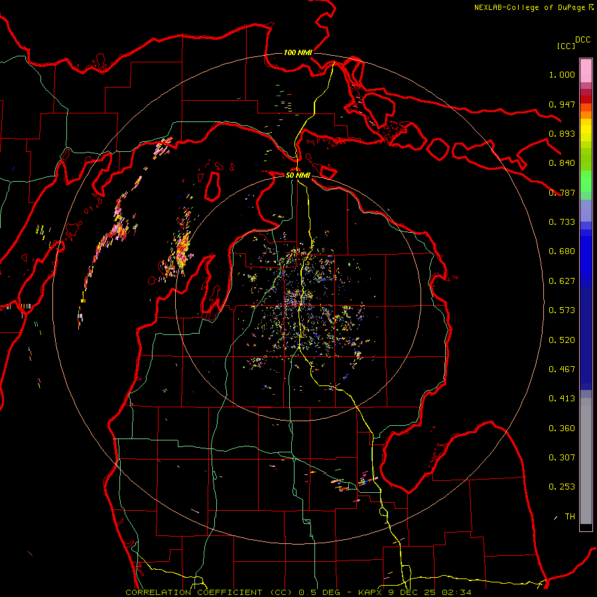Click the 0.893 scale value
The image size is (597, 597).
point(562,133)
